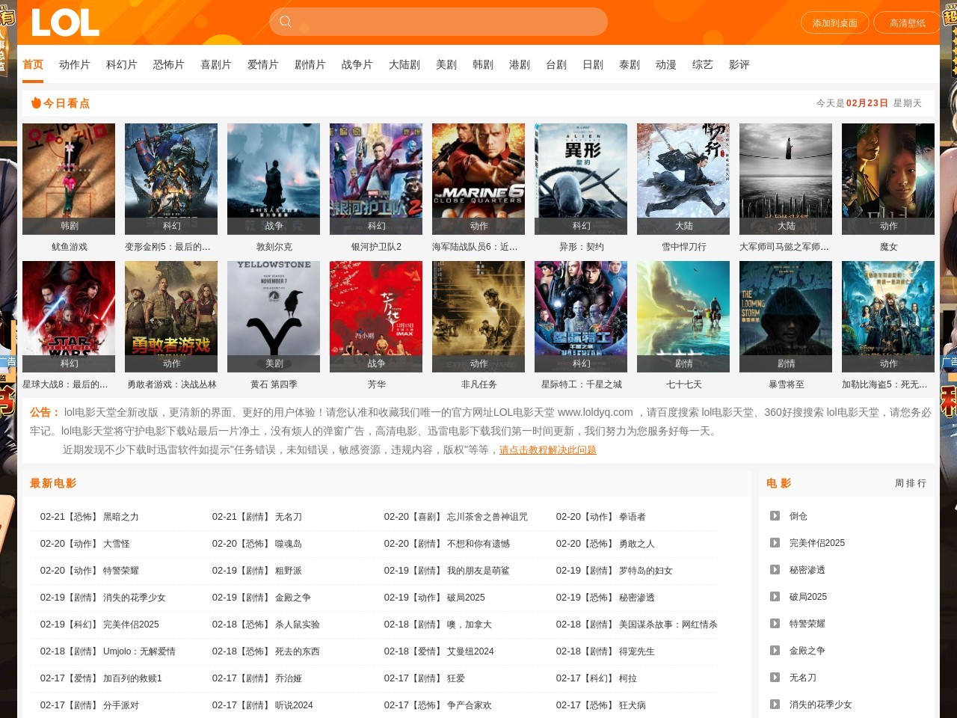Viewport: 957px width, 718px height.
Task: Open the 异形：契约 poster
Action: tap(581, 179)
